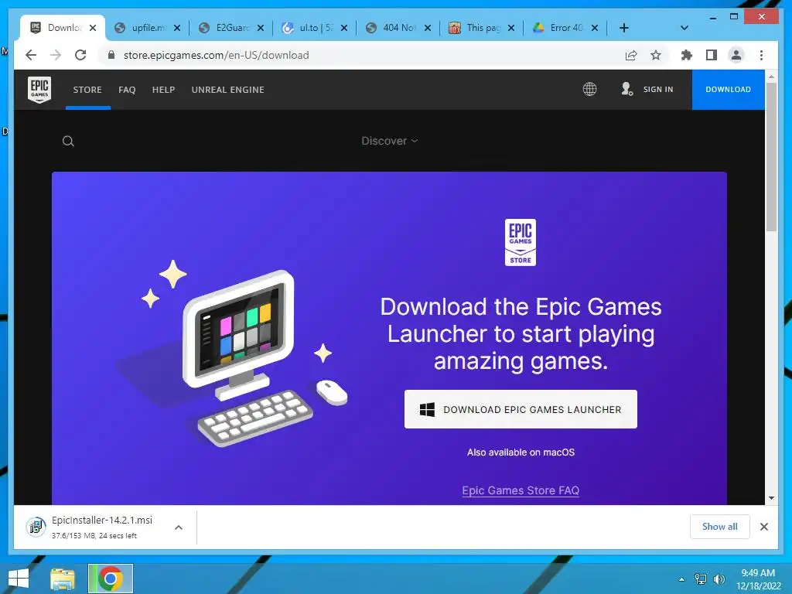
Task: Open File Explorer from the taskbar
Action: tap(63, 579)
